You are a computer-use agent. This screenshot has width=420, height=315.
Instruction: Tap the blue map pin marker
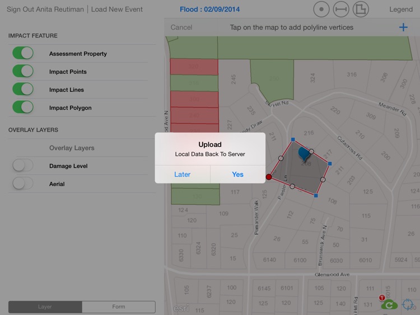point(304,154)
